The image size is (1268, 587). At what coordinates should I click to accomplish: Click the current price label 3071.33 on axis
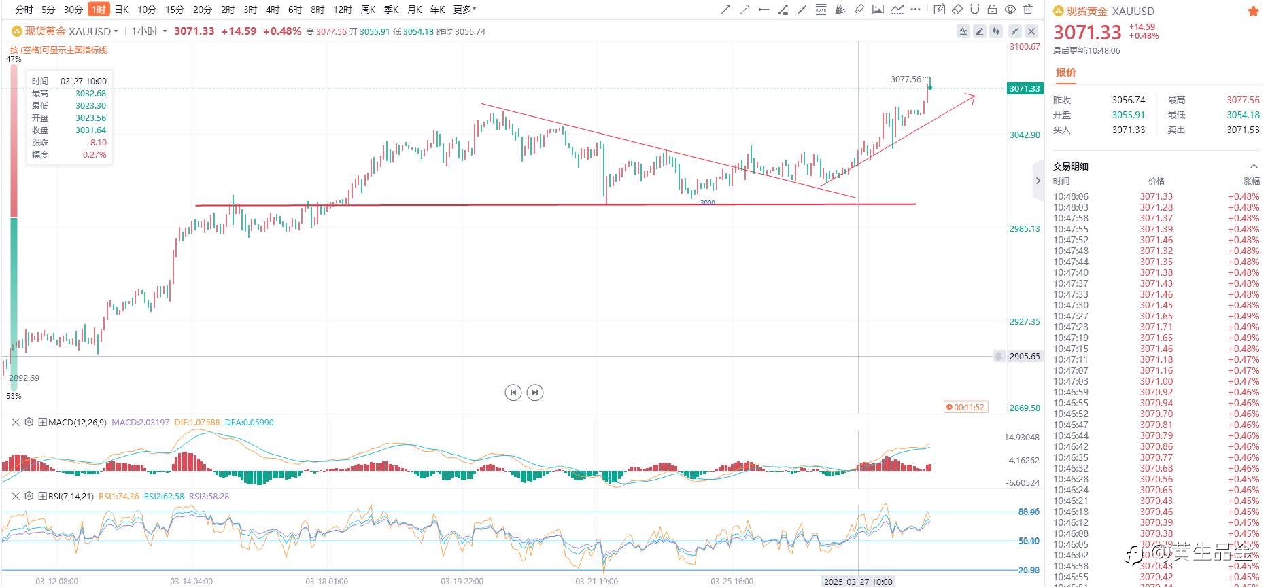(1024, 88)
